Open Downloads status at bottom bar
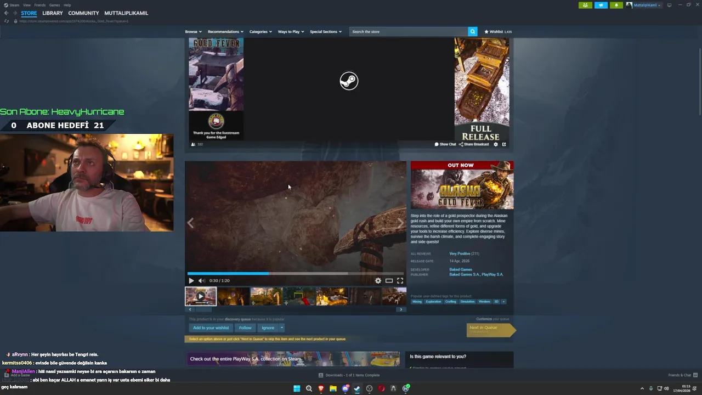The height and width of the screenshot is (395, 702). pyautogui.click(x=349, y=375)
